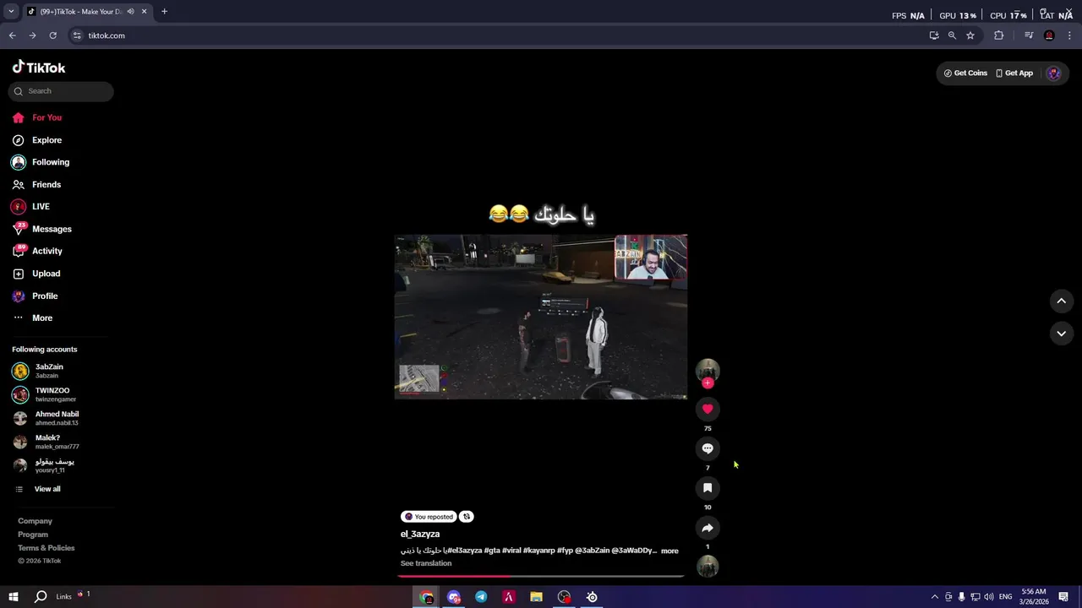Click the TikTok logo
Screen dimensions: 1082x608
click(x=38, y=68)
